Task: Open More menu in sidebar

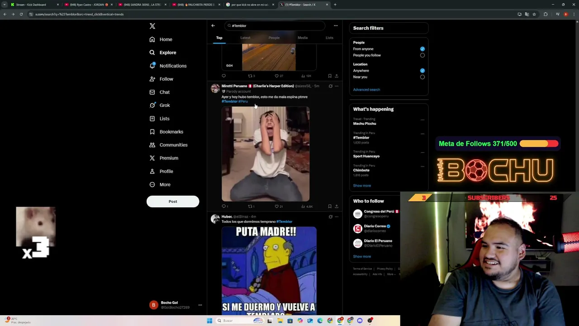Action: pyautogui.click(x=160, y=185)
